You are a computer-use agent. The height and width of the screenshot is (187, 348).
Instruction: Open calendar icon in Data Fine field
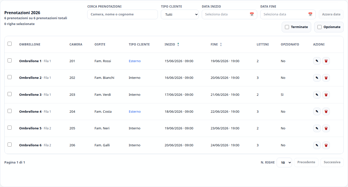click(310, 14)
